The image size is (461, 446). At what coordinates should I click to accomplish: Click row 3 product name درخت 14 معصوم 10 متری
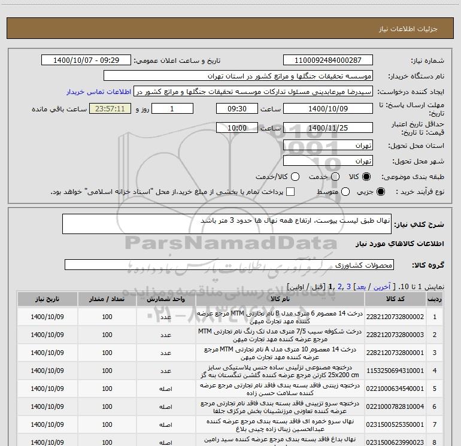tap(280, 353)
